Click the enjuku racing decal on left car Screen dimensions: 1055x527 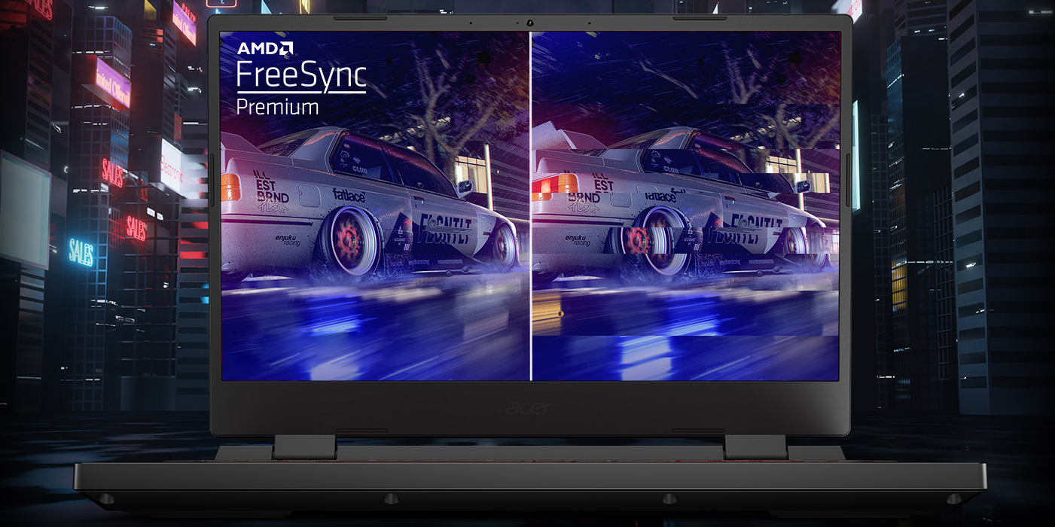coord(287,240)
